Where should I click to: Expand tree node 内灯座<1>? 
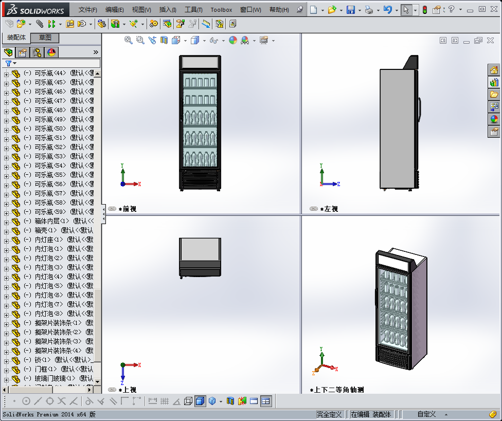pyautogui.click(x=6, y=241)
